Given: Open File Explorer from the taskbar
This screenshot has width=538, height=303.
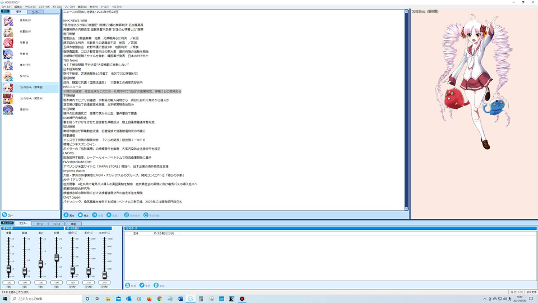Looking at the screenshot, I should (108, 299).
